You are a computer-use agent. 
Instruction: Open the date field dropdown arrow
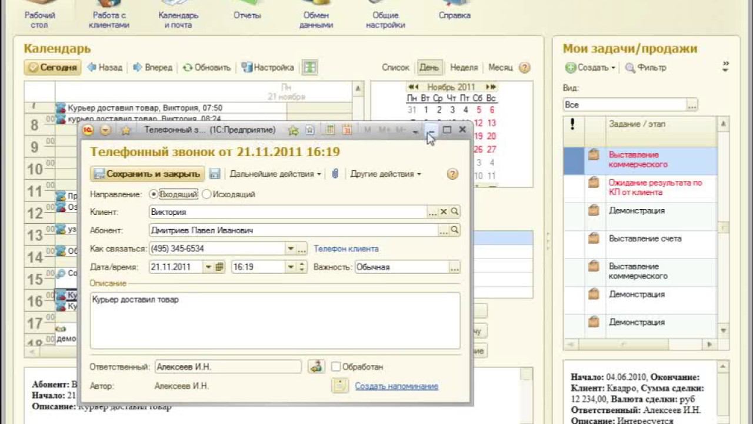[x=208, y=267]
